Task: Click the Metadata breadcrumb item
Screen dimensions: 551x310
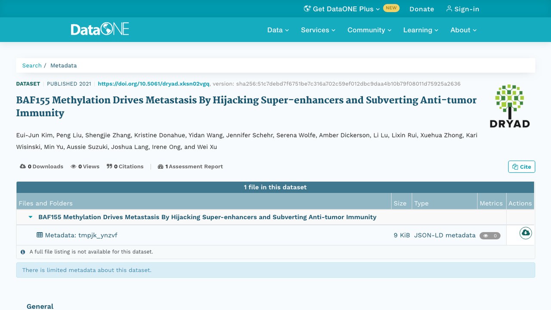Action: coord(63,65)
